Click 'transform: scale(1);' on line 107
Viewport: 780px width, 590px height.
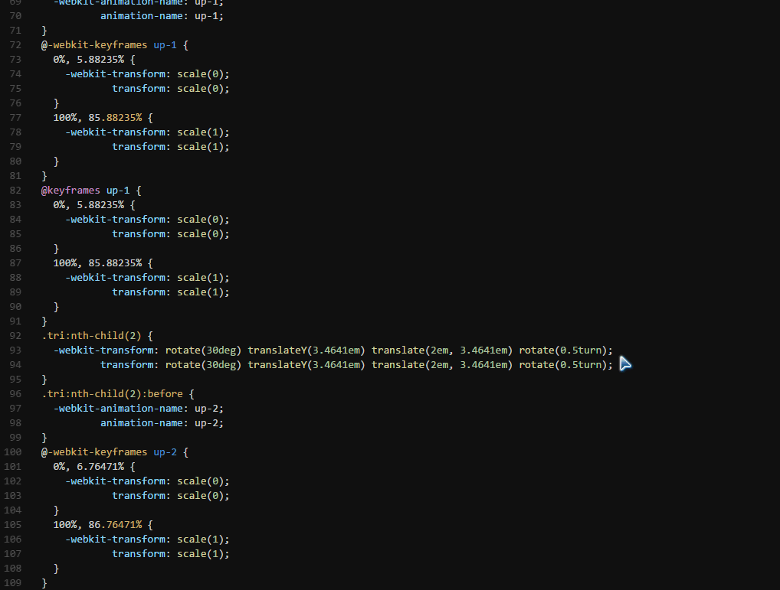(x=171, y=554)
